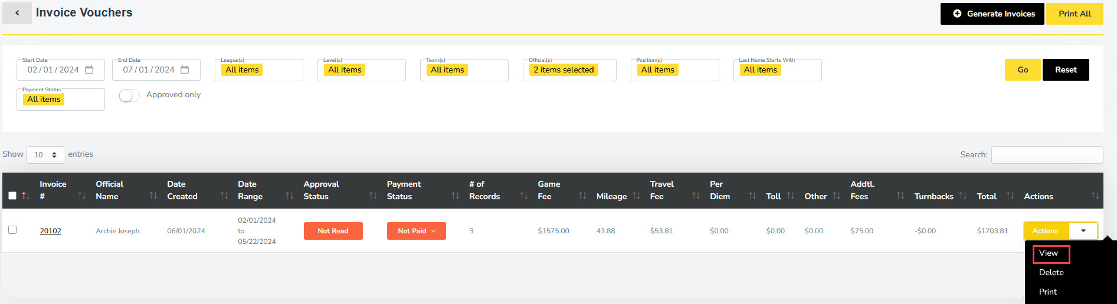Sort by Payment Status column arrows
Image resolution: width=1117 pixels, height=304 pixels.
(x=455, y=196)
